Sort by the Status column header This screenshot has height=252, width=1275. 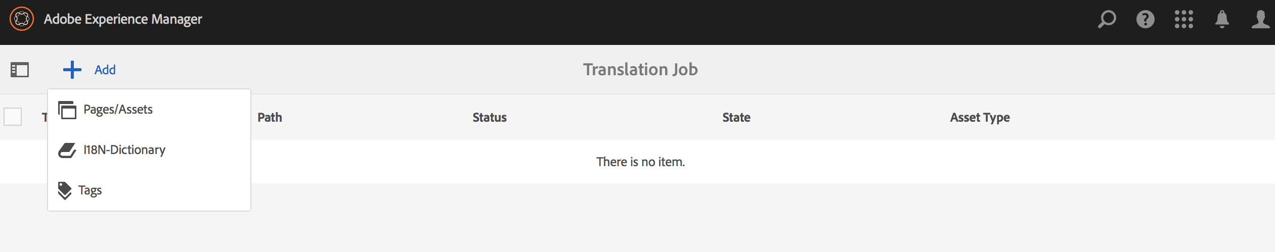[490, 118]
